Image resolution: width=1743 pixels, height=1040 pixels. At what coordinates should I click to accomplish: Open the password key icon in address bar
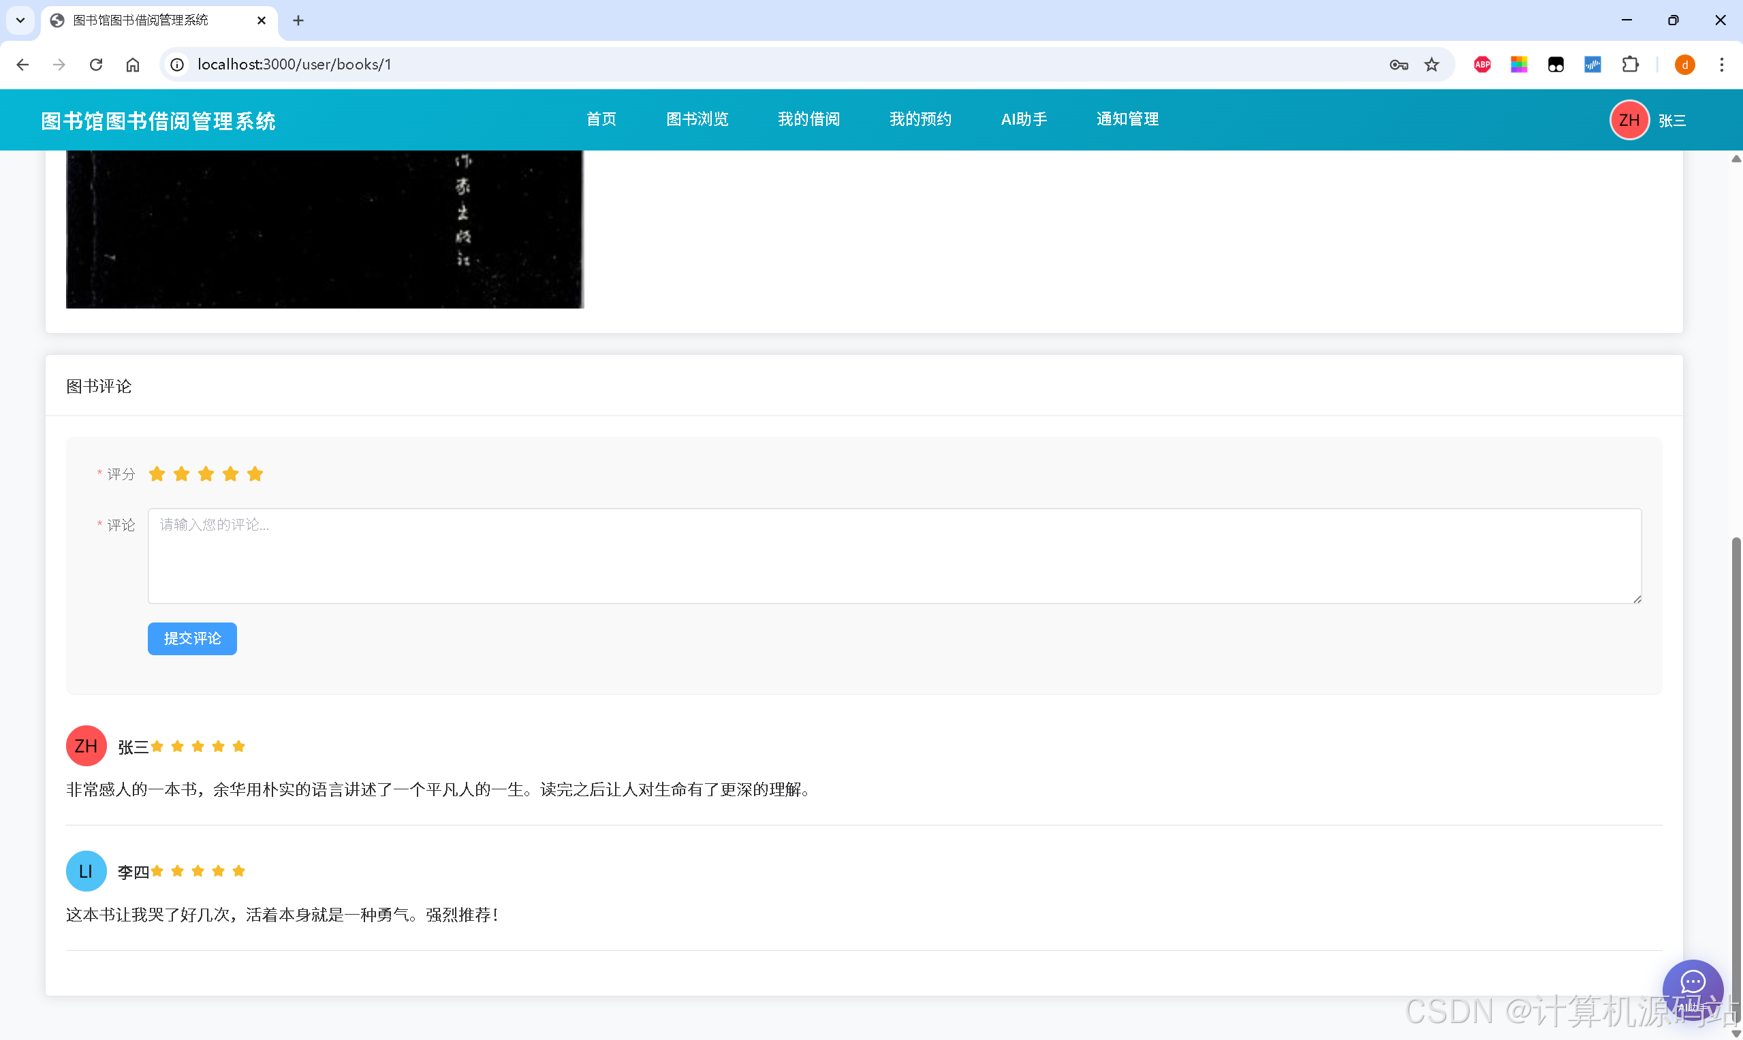pos(1398,65)
